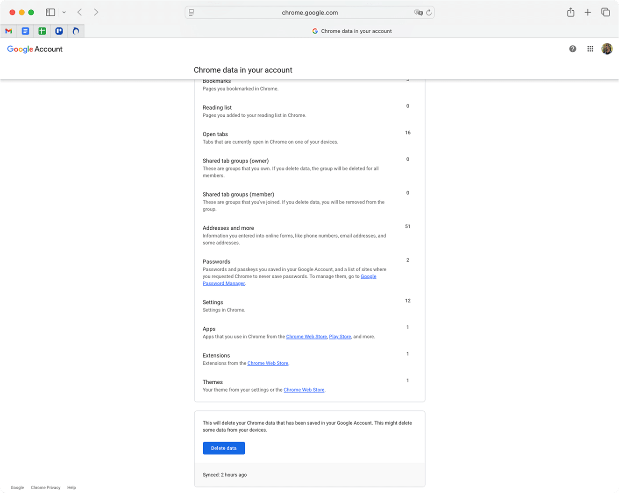Open the Gmail pinned tab
The image size is (619, 493).
click(8, 31)
